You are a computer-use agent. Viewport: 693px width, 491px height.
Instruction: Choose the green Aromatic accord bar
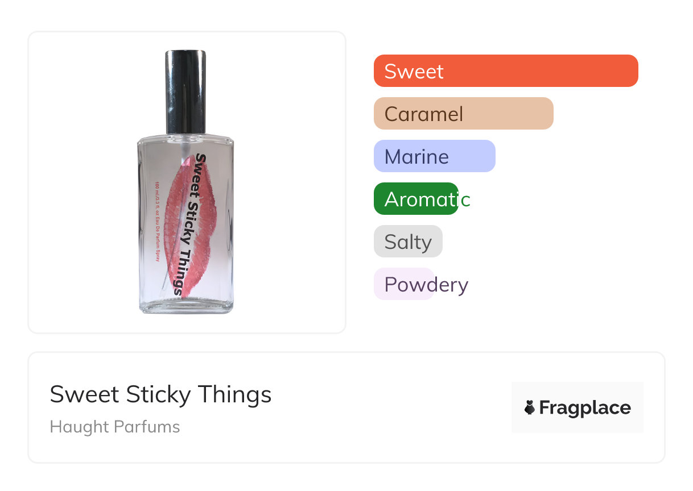(x=416, y=199)
